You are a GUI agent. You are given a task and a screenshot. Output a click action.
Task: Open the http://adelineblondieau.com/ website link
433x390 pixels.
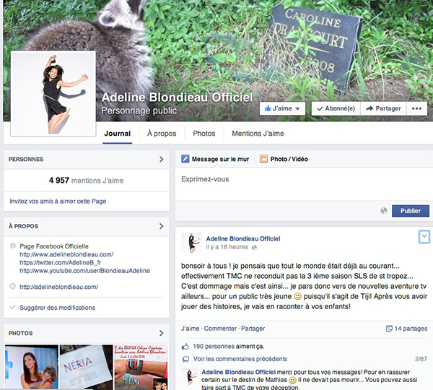pyautogui.click(x=59, y=287)
